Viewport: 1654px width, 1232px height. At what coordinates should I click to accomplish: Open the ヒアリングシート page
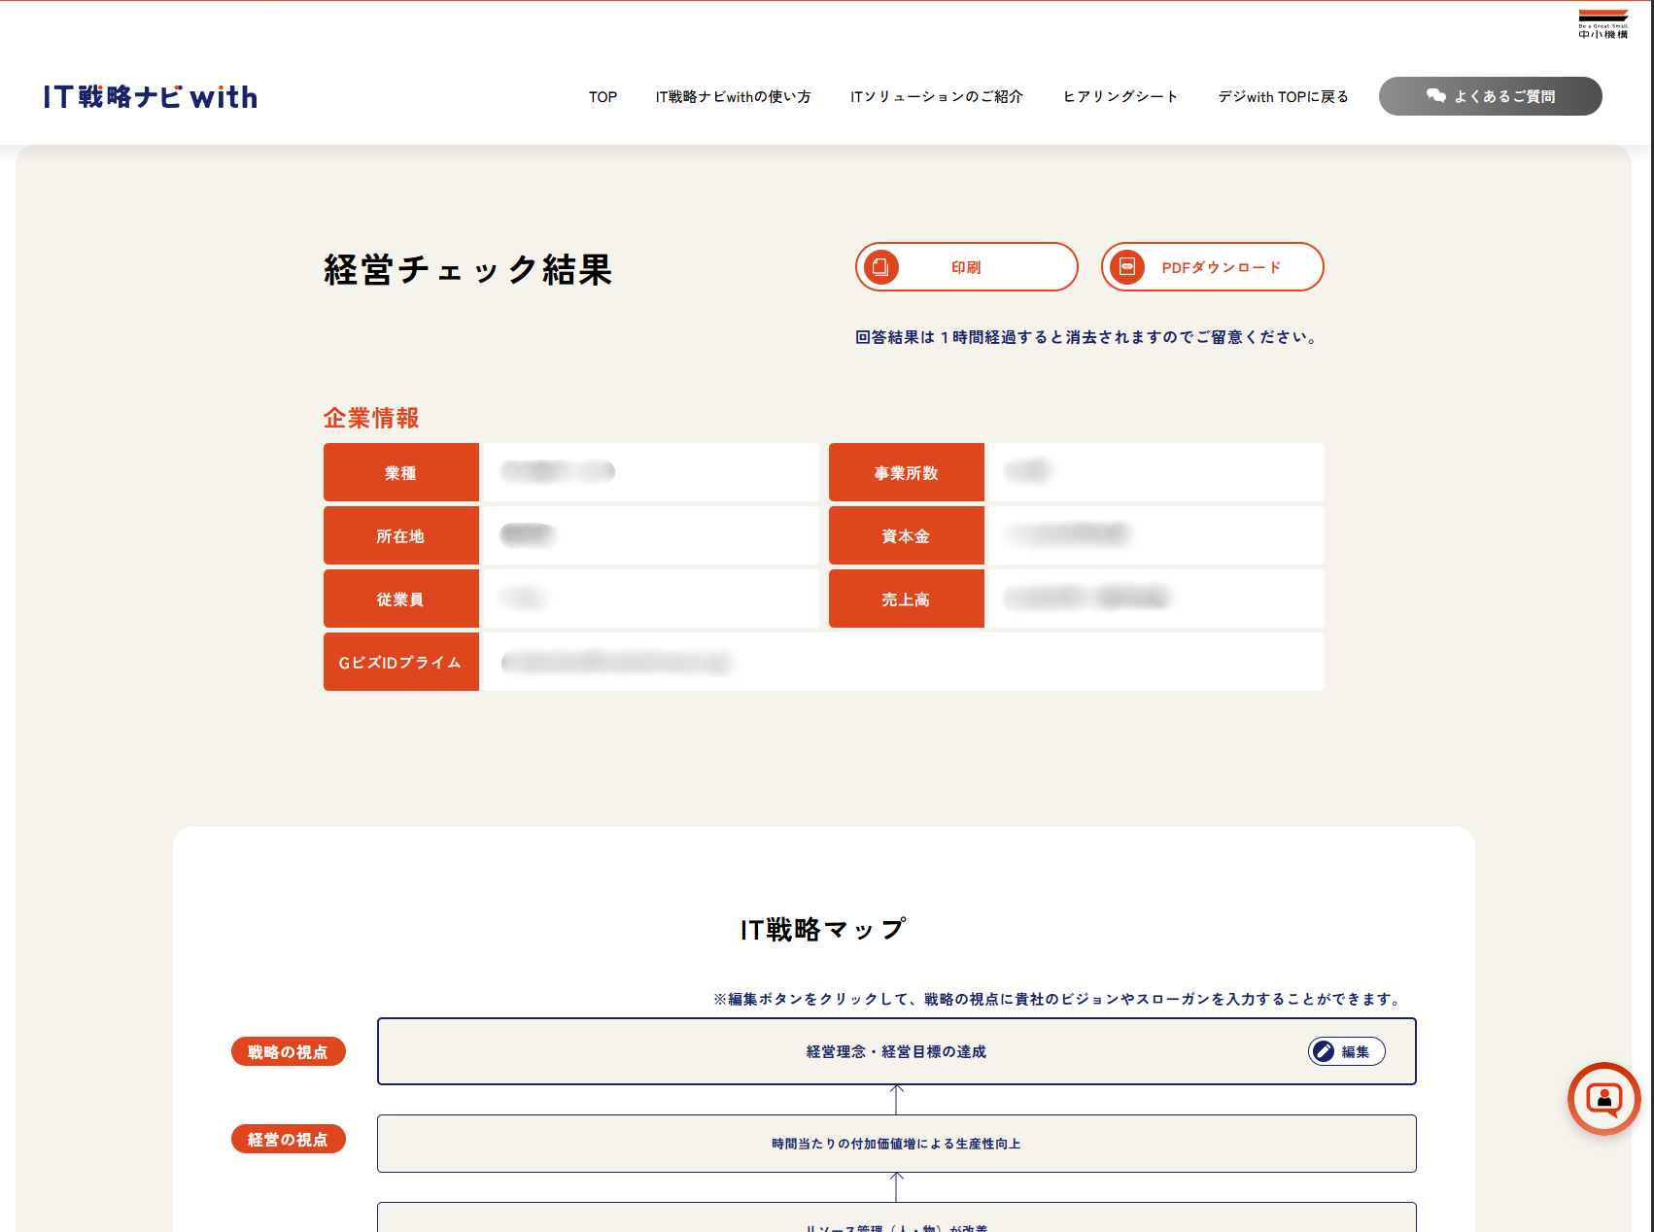1120,97
